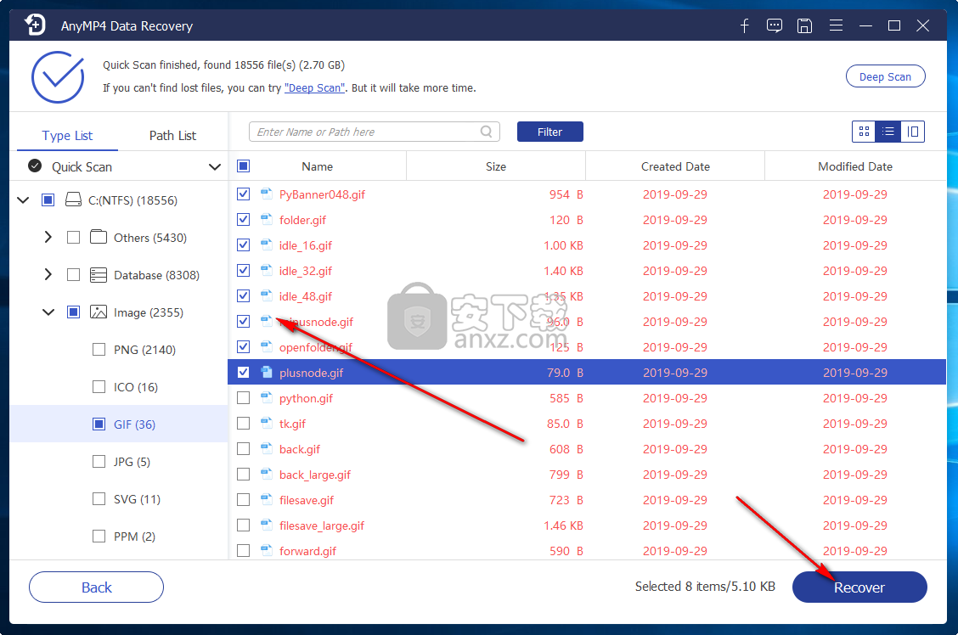Click file icon of PyBanner048.gif
This screenshot has height=635, width=958.
(x=267, y=194)
